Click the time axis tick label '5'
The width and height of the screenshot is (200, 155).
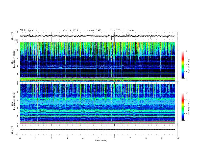(x=99, y=138)
